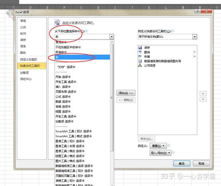Move selected command down with arrow button
Image resolution: width=221 pixels, height=186 pixels.
[x=203, y=99]
